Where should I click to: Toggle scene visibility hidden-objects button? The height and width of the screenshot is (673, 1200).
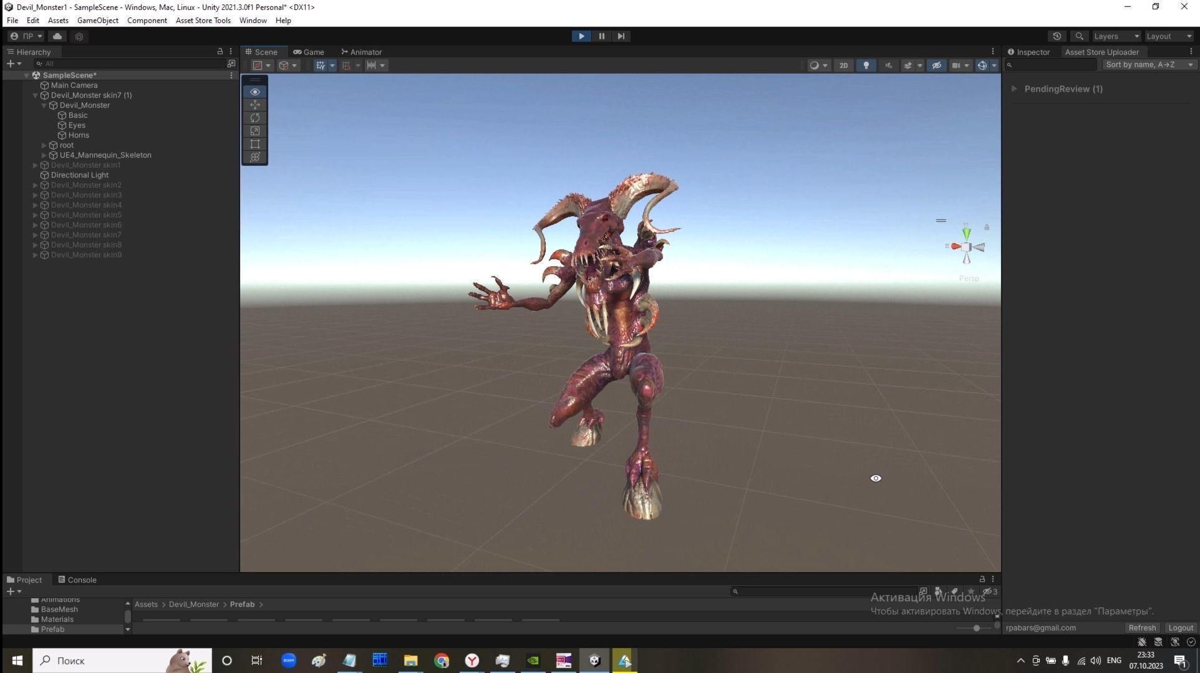click(936, 65)
